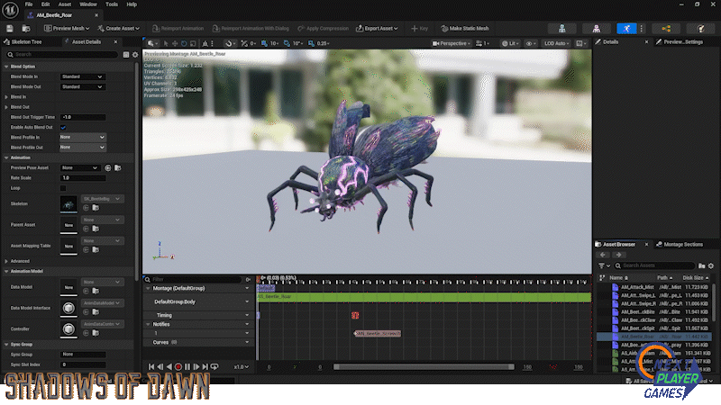
Task: Play the animation in reverse
Action: pos(169,367)
